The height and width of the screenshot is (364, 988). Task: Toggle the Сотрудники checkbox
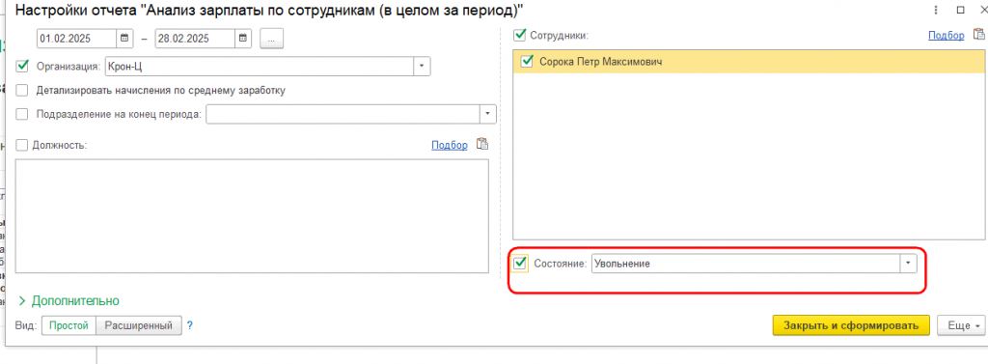[x=520, y=36]
